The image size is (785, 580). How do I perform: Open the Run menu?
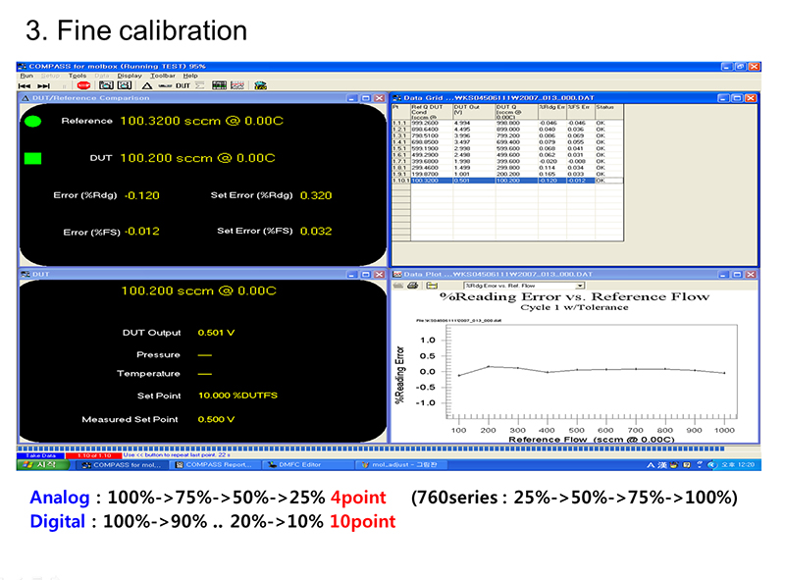click(26, 76)
